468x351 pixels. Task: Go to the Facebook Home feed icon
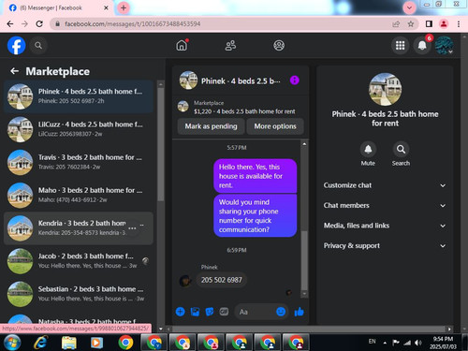(182, 46)
